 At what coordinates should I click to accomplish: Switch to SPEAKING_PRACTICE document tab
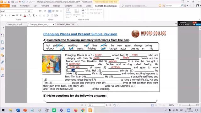(x=66, y=24)
